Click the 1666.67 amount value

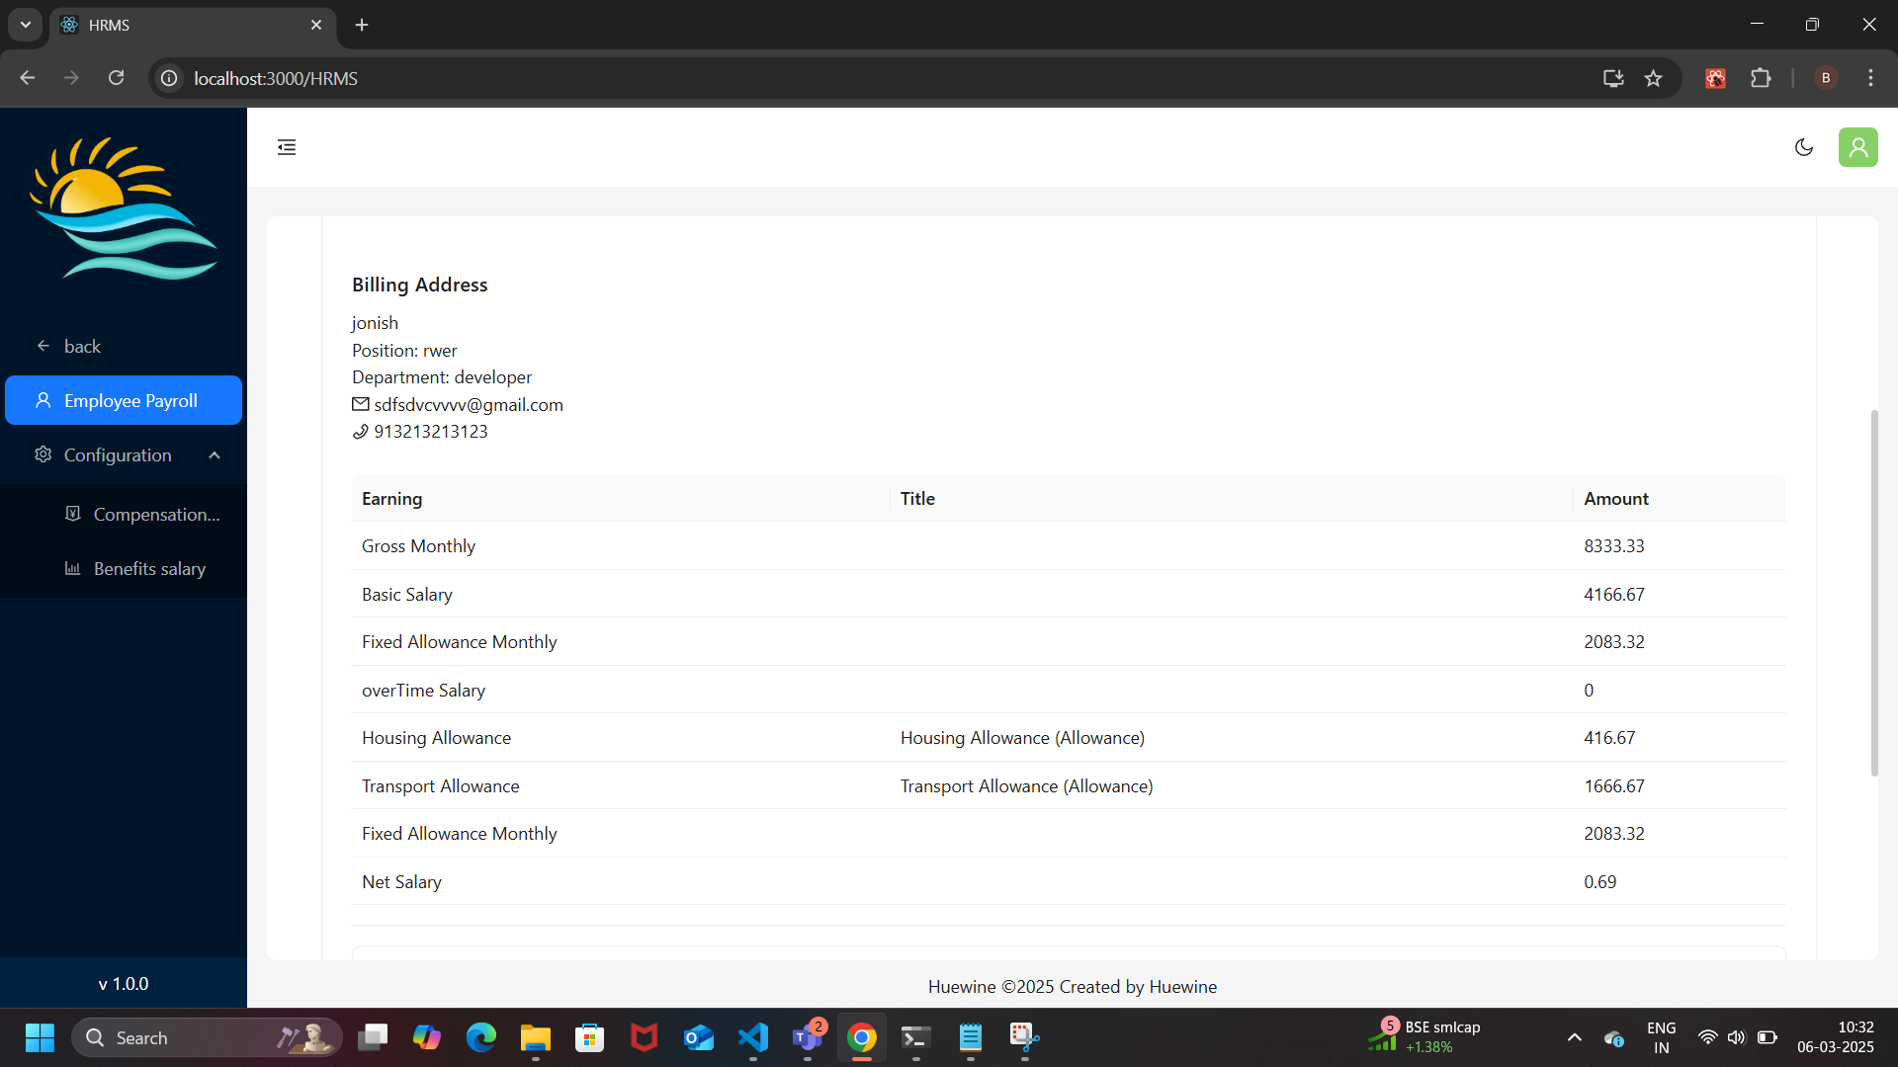(1614, 786)
